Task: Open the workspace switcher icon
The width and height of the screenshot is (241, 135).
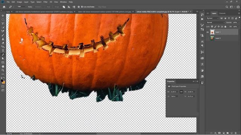Action: 232,7
